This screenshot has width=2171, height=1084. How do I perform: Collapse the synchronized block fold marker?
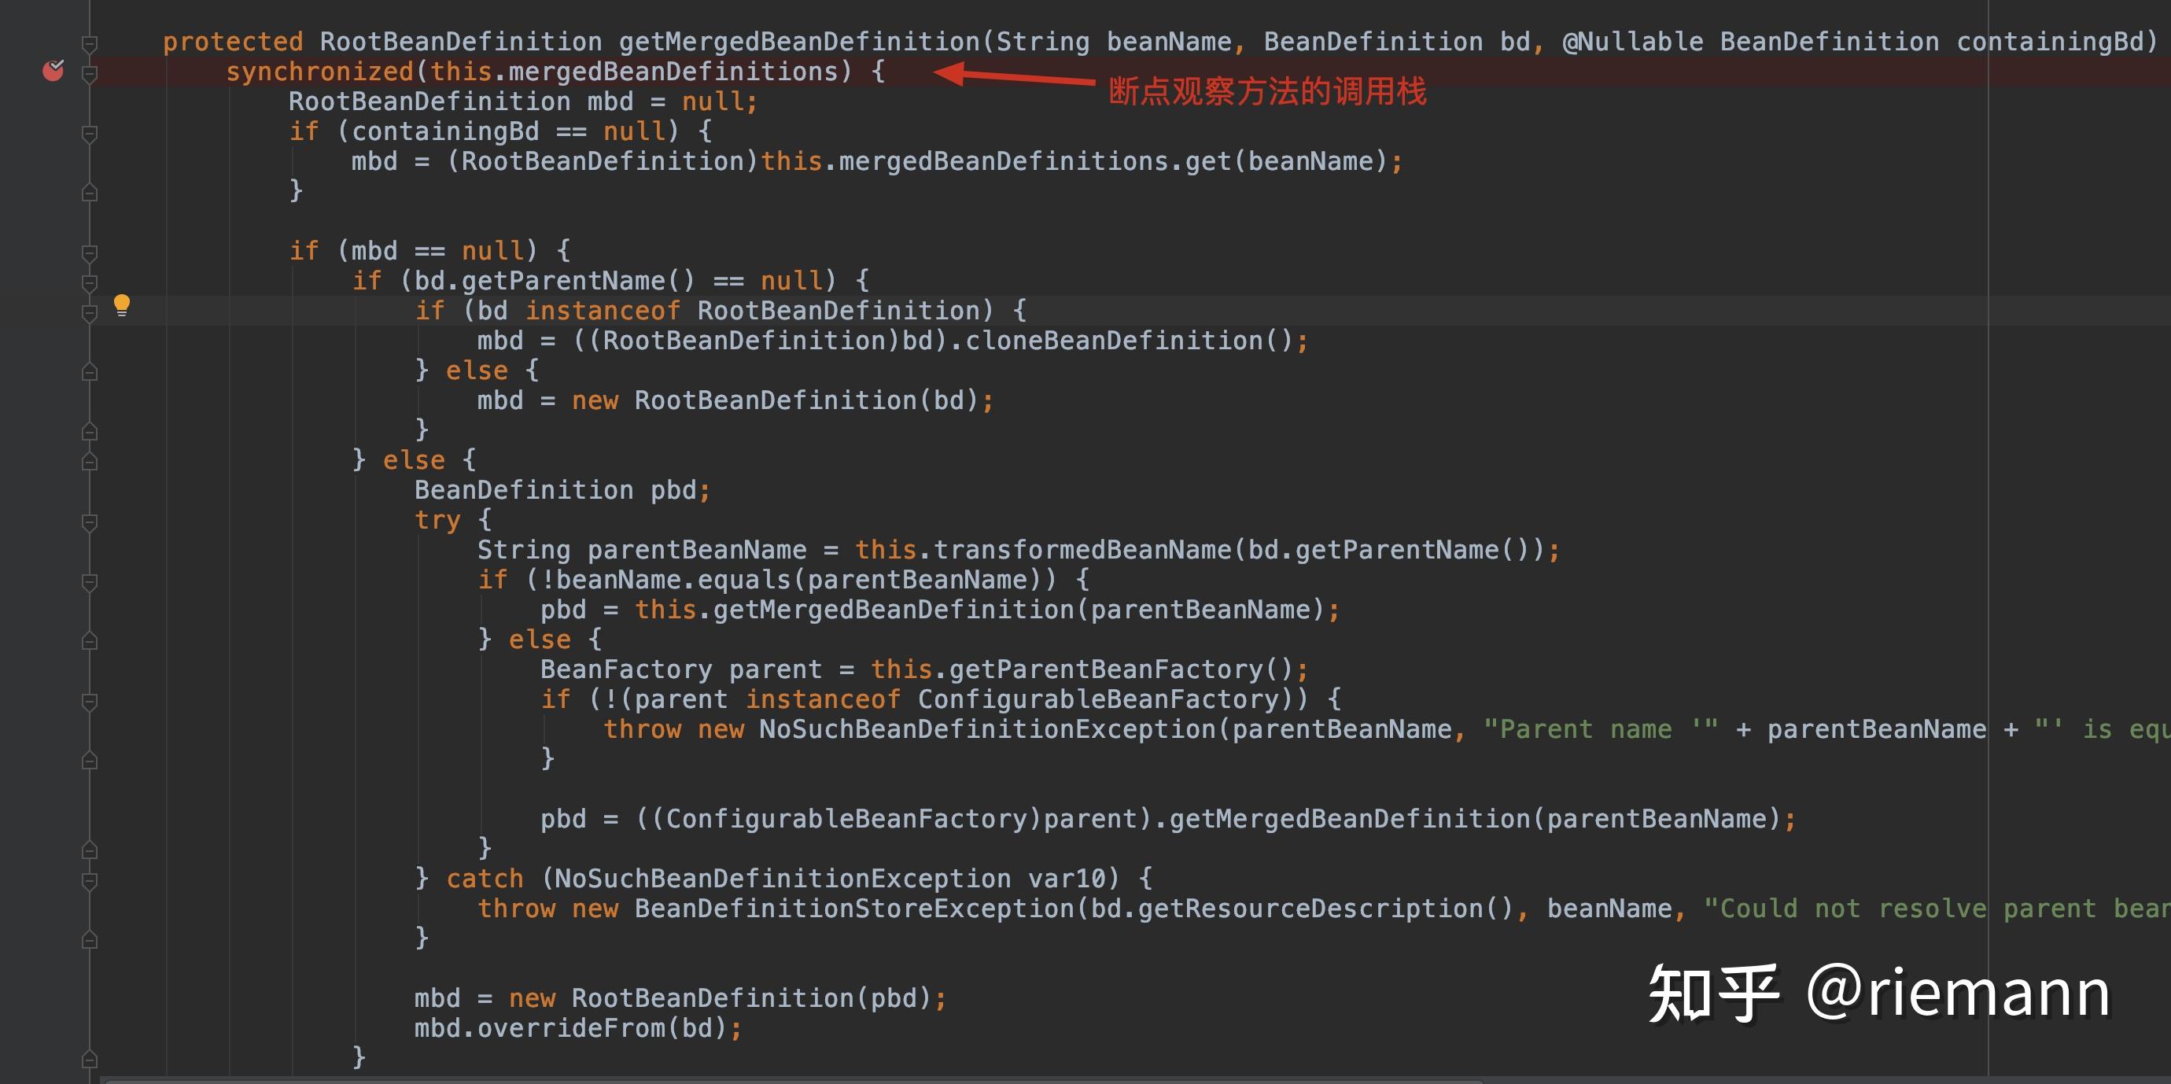coord(90,73)
